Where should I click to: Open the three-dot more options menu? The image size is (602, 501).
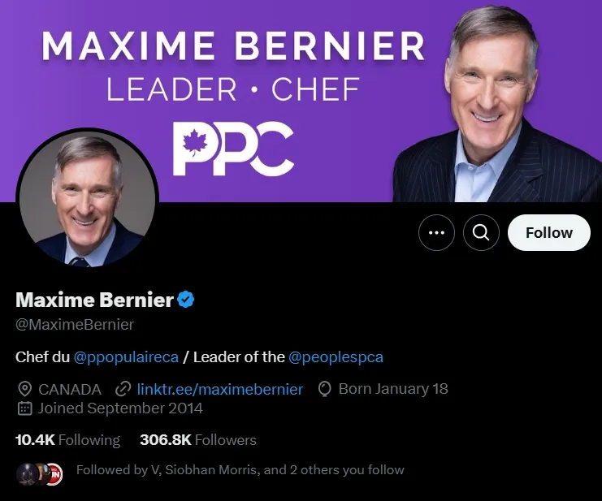pyautogui.click(x=436, y=233)
